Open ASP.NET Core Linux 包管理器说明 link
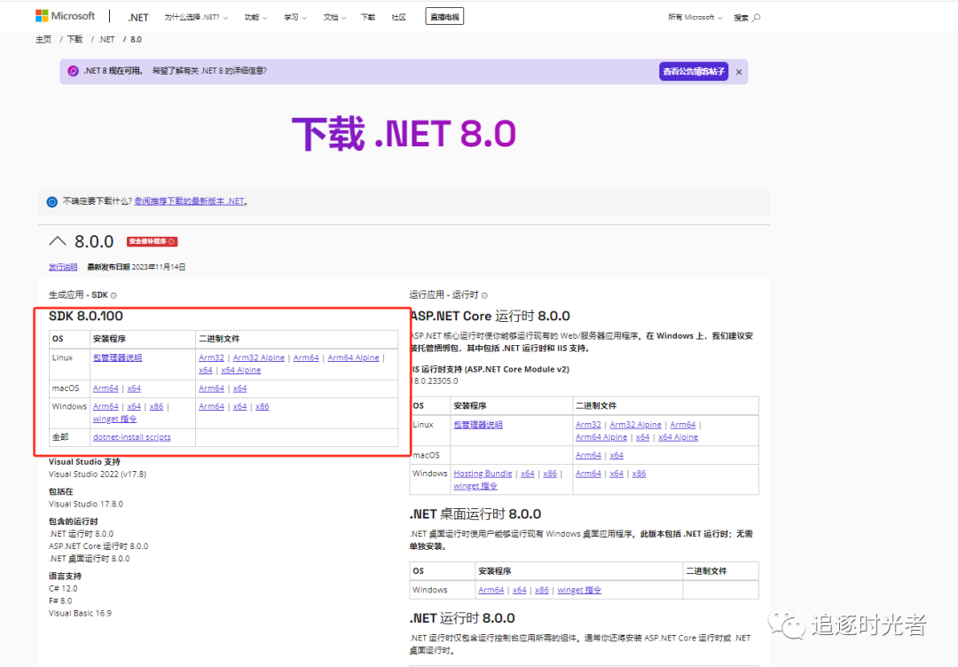The image size is (958, 667). [478, 425]
